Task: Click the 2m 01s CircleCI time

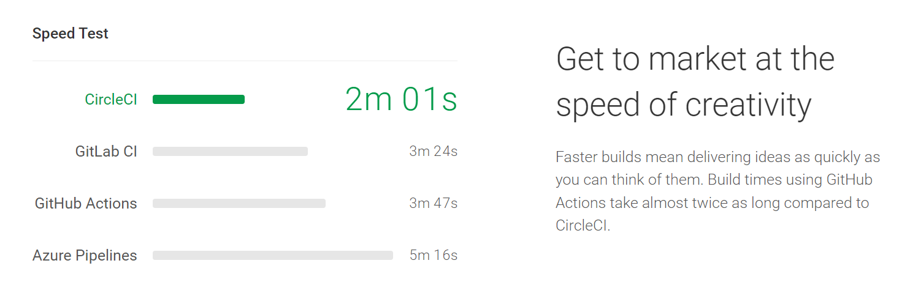Action: coord(402,99)
